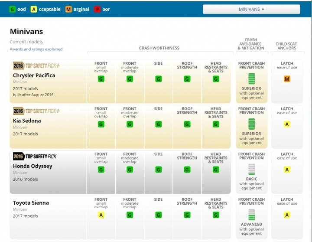The image size is (312, 242).
Task: Click Chrysler Pacifica LATCH marginal M rating
Action: tap(287, 79)
